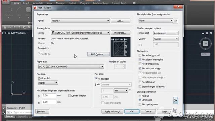The image size is (215, 121).
Task: Click the ViewCube compass in drawing area
Action: 206,43
